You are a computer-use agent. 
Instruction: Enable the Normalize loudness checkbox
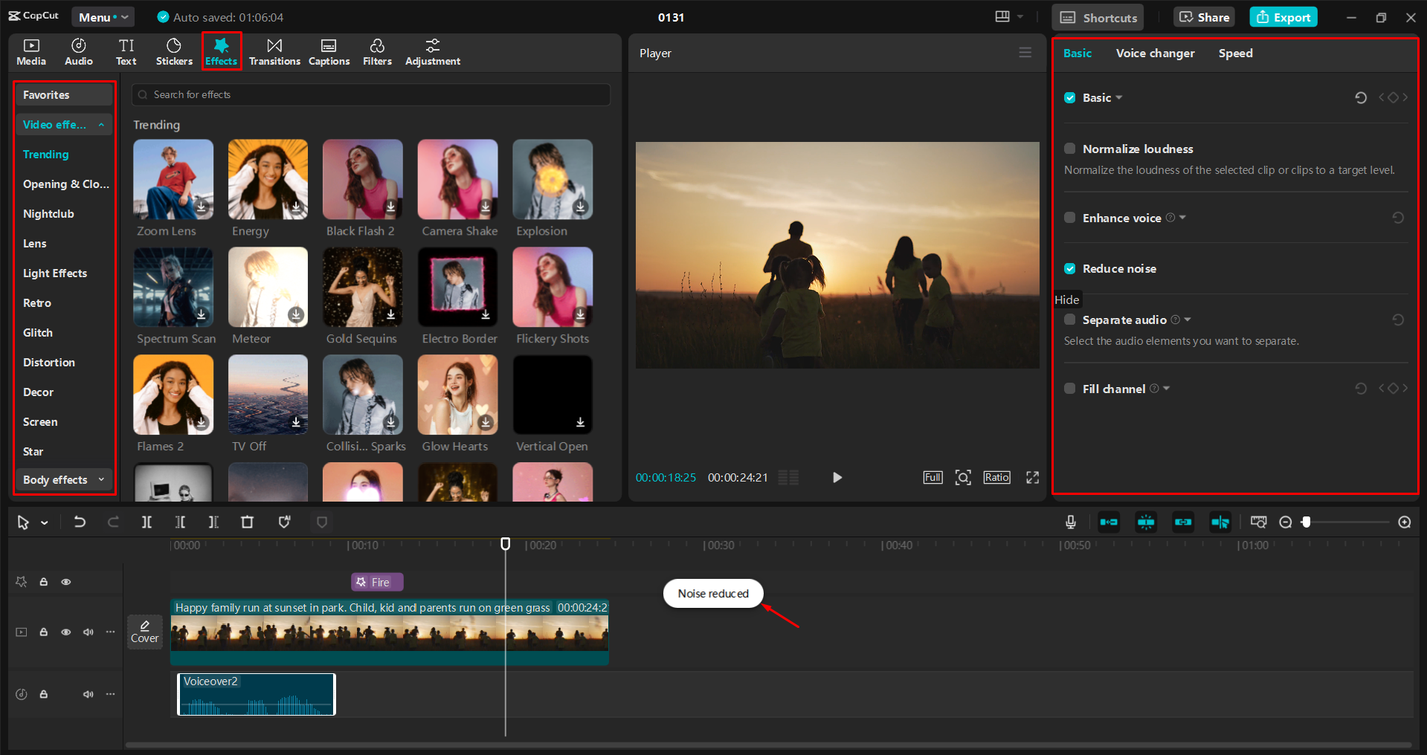[1069, 148]
